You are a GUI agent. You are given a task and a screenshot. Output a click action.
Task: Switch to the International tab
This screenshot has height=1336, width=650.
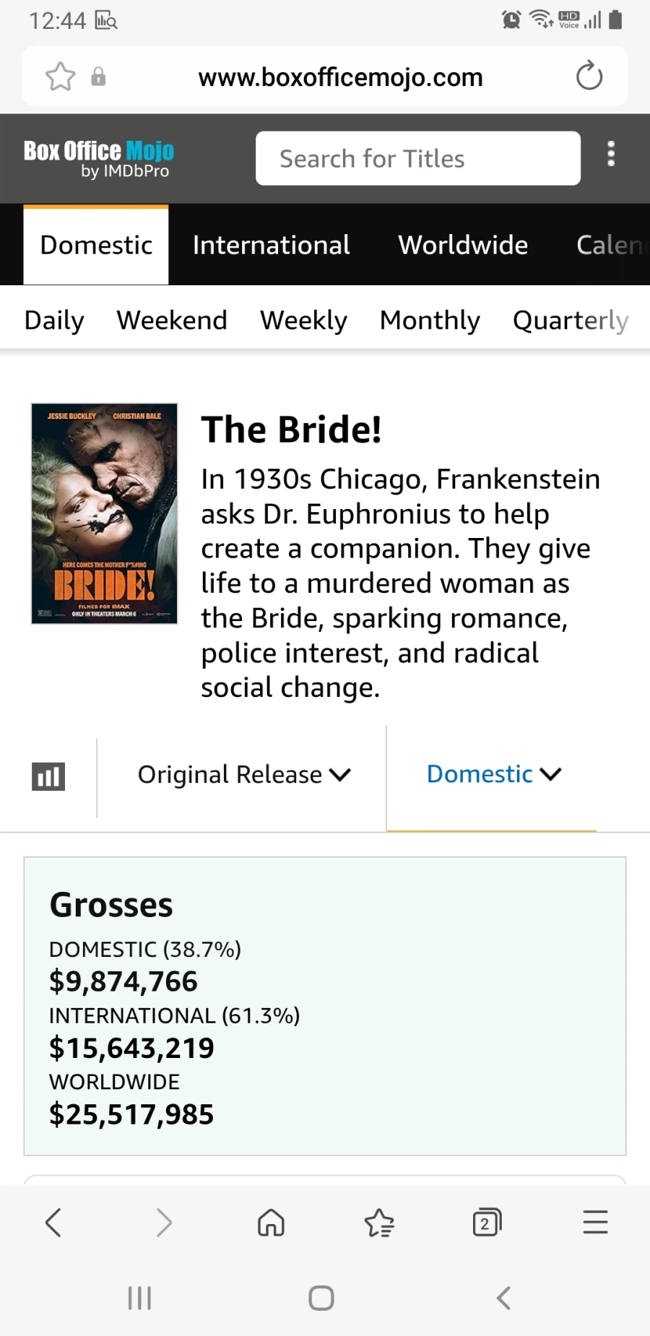pos(271,246)
